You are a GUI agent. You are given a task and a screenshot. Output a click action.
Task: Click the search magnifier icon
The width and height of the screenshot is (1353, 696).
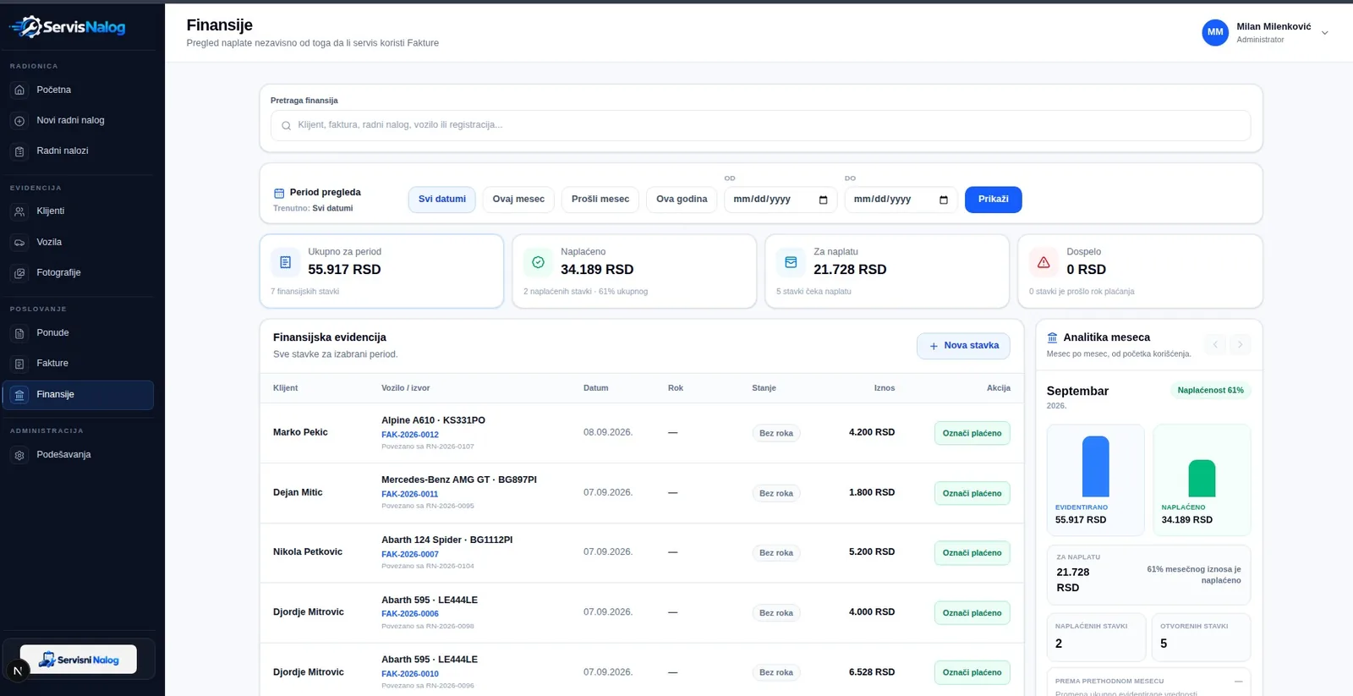286,126
